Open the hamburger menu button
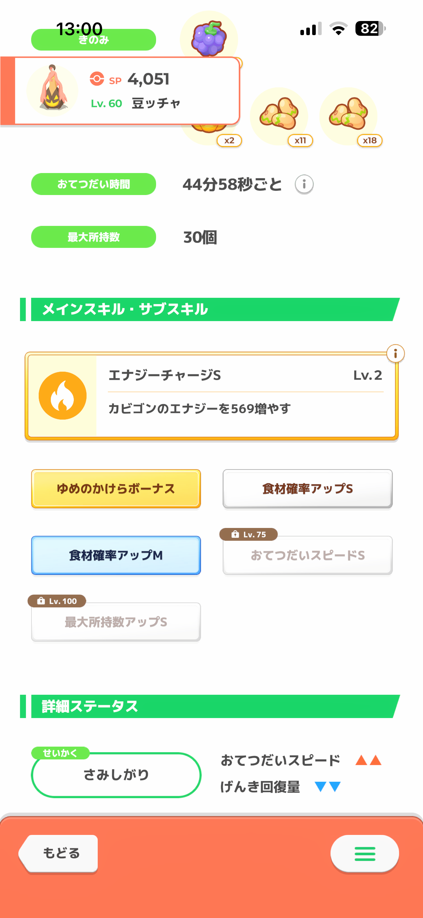The width and height of the screenshot is (423, 918). (365, 854)
